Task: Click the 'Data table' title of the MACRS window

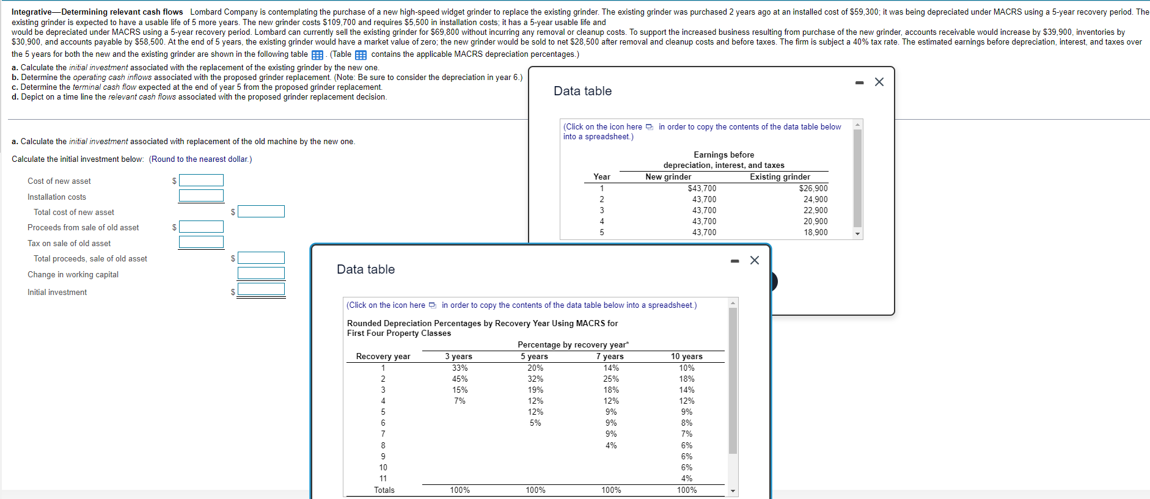Action: [366, 269]
